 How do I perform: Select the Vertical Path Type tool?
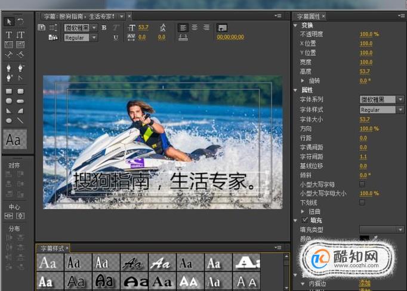[x=20, y=54]
